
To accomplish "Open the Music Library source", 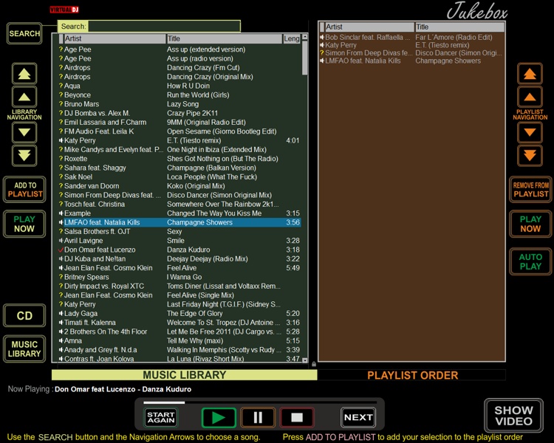I will coord(24,349).
